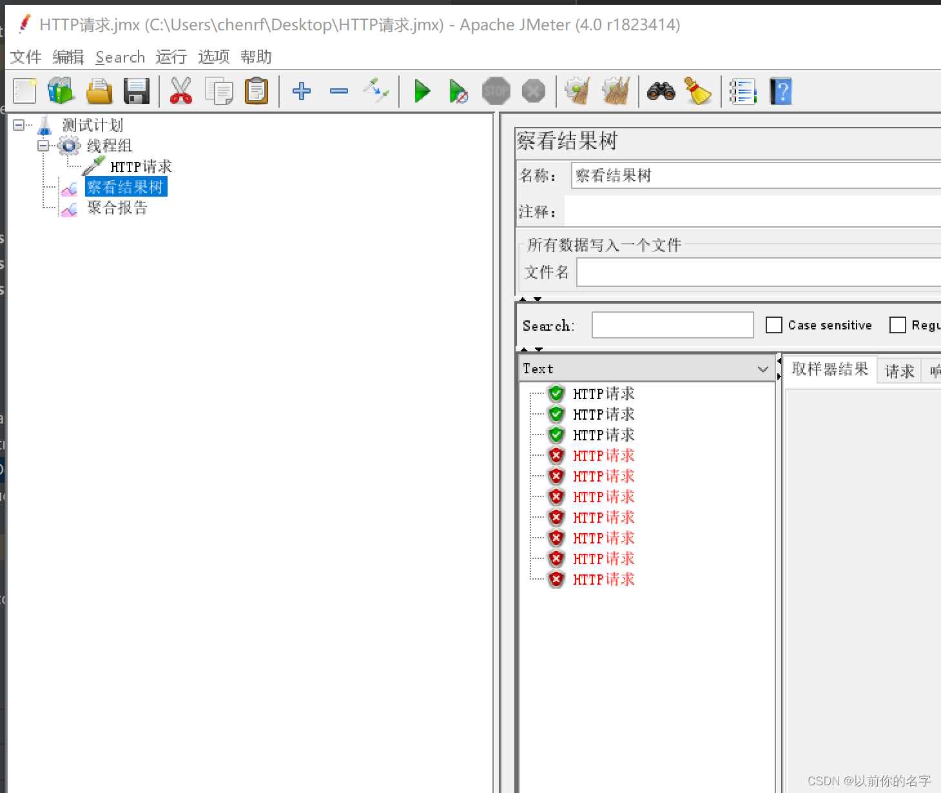Collapse the 线程组 tree node

pos(43,146)
